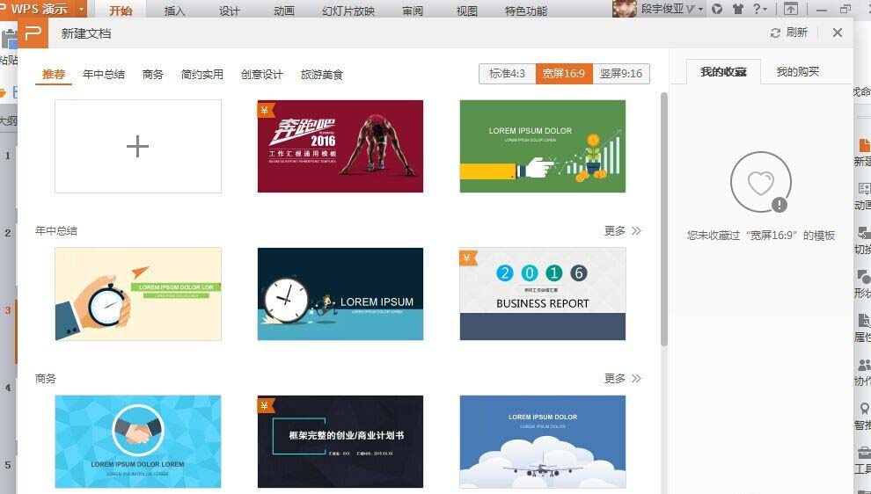Select the 2016 BUSINESS REPORT template
This screenshot has width=871, height=494.
[x=543, y=294]
